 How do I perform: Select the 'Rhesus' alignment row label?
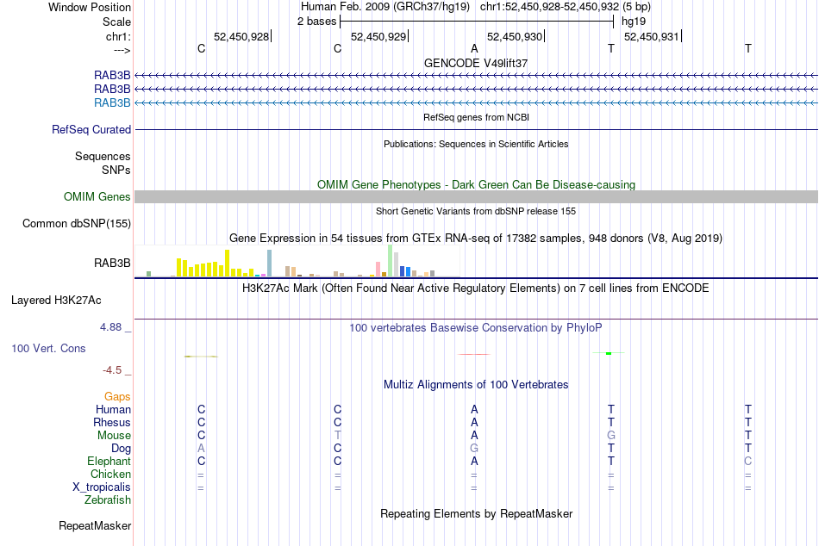point(112,422)
